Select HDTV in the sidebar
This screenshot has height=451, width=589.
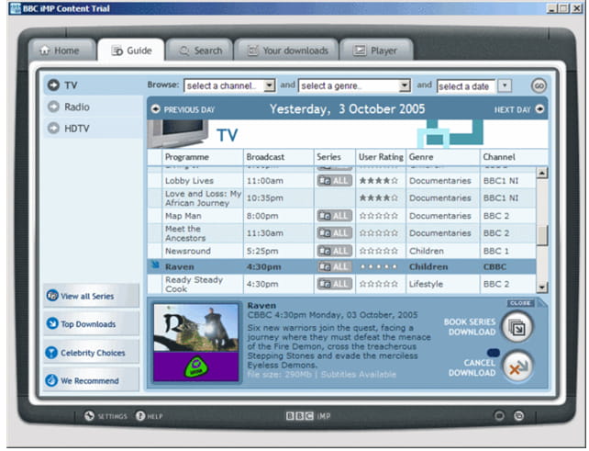tap(92, 129)
